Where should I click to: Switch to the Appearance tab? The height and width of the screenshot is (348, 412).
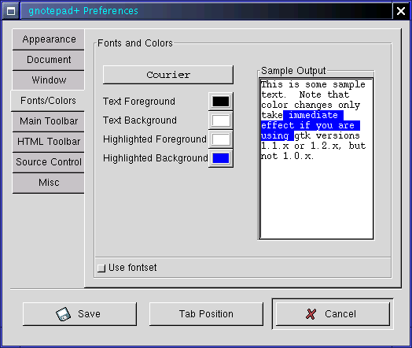point(49,39)
